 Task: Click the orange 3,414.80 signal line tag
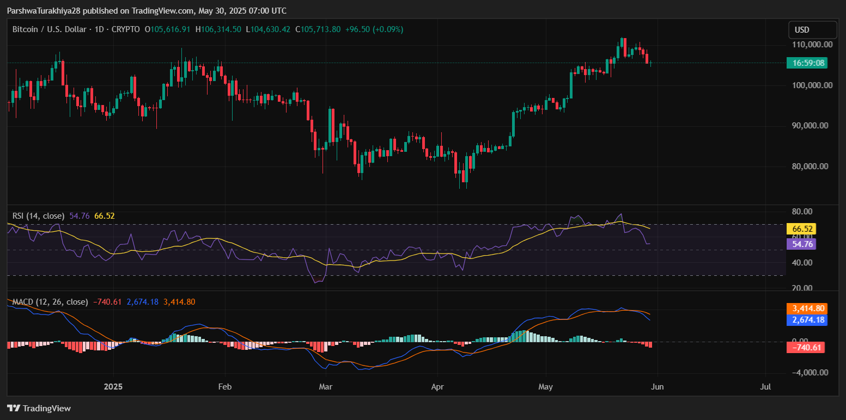807,308
